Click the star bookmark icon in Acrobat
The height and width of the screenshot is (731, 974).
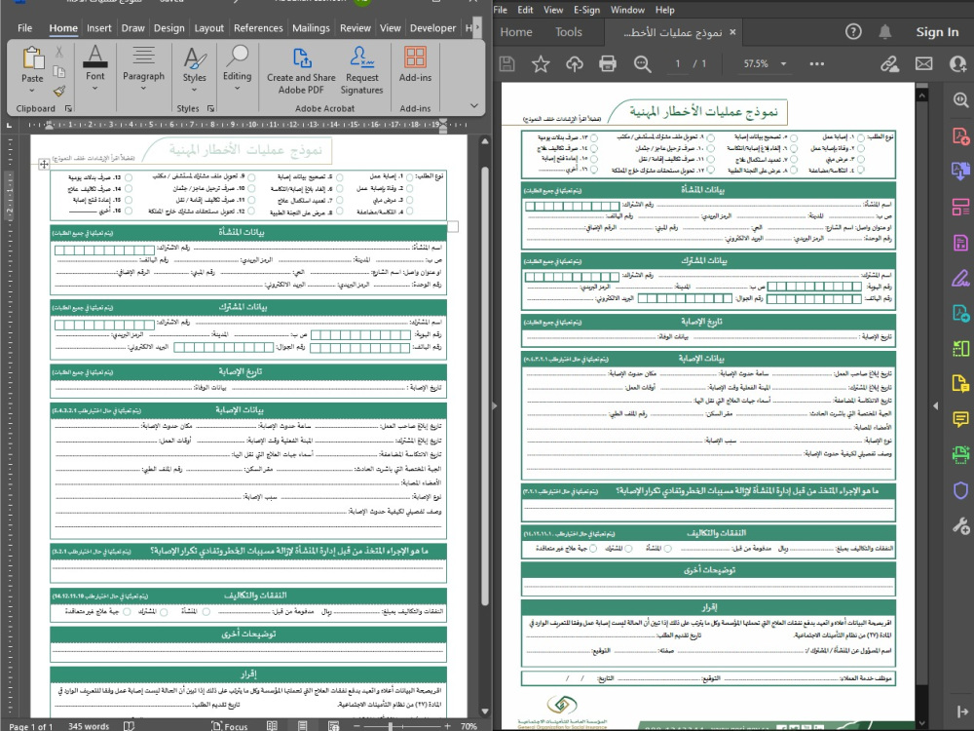(x=541, y=63)
